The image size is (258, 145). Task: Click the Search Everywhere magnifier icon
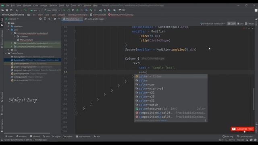coord(124,10)
